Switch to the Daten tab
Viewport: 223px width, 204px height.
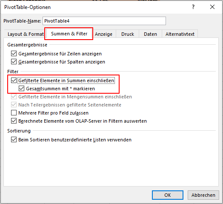coord(150,34)
